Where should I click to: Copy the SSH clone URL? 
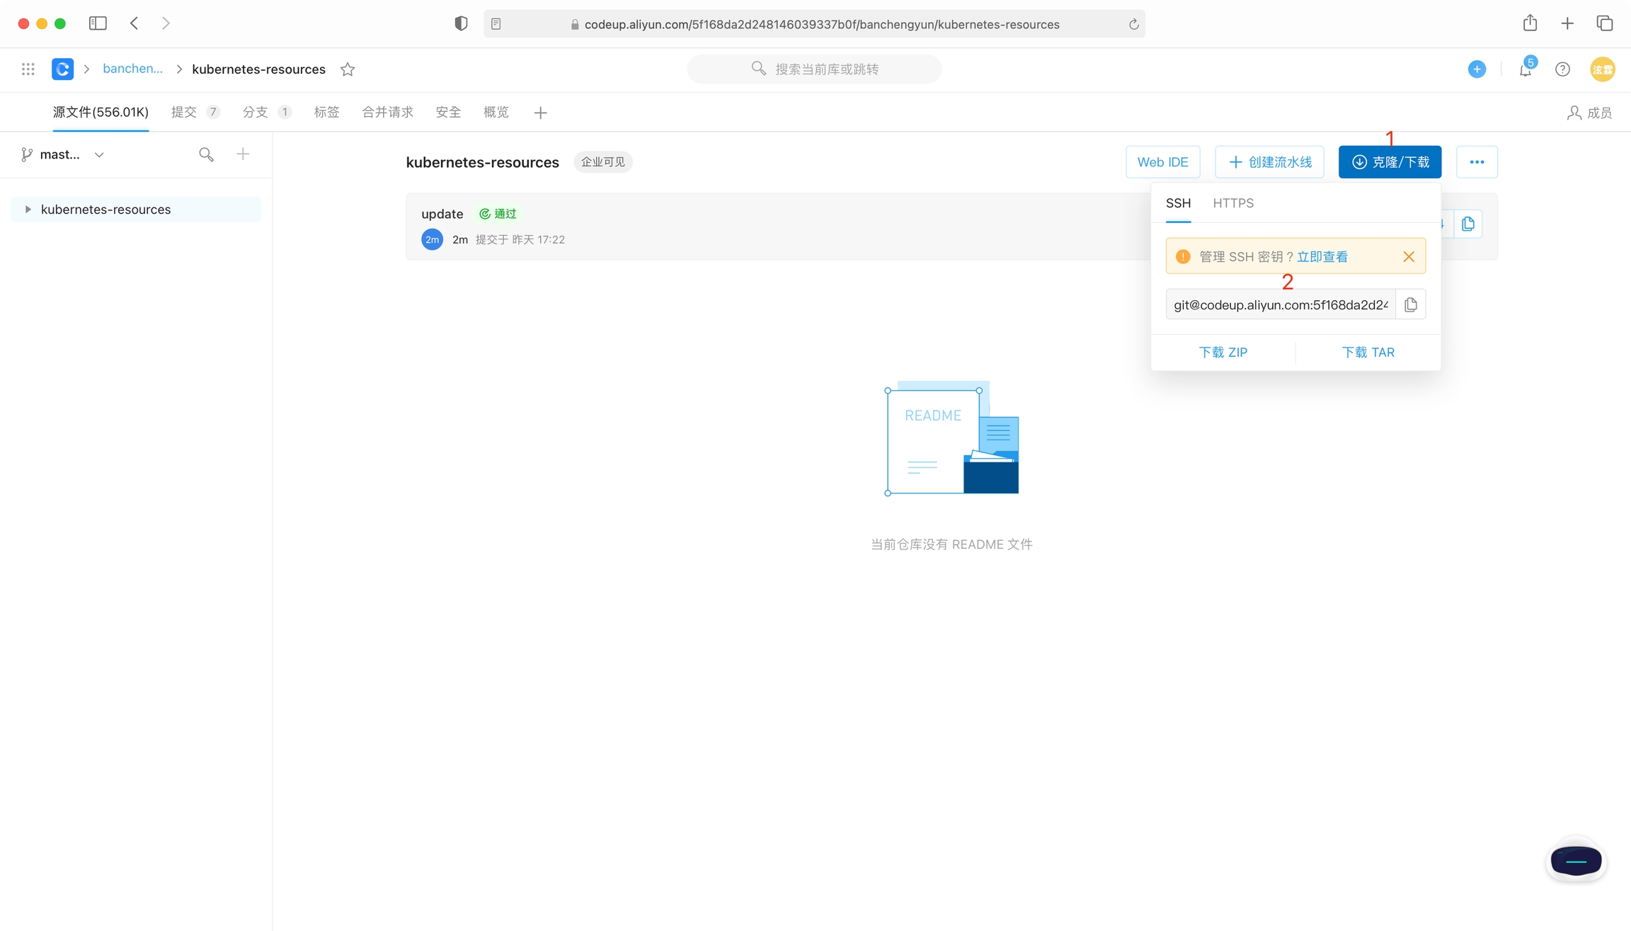pyautogui.click(x=1410, y=304)
